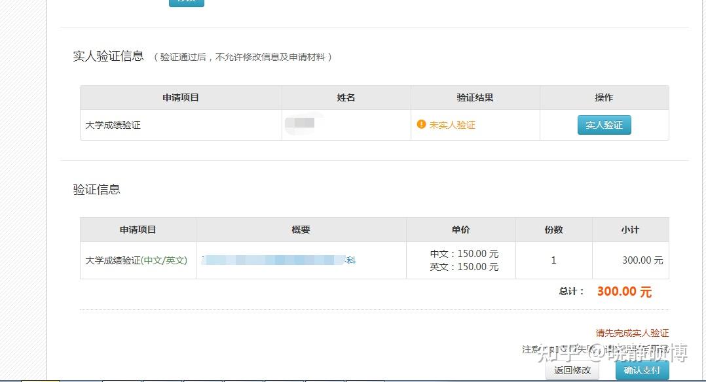Click the 验证信息 section heading
The width and height of the screenshot is (706, 382).
click(96, 190)
